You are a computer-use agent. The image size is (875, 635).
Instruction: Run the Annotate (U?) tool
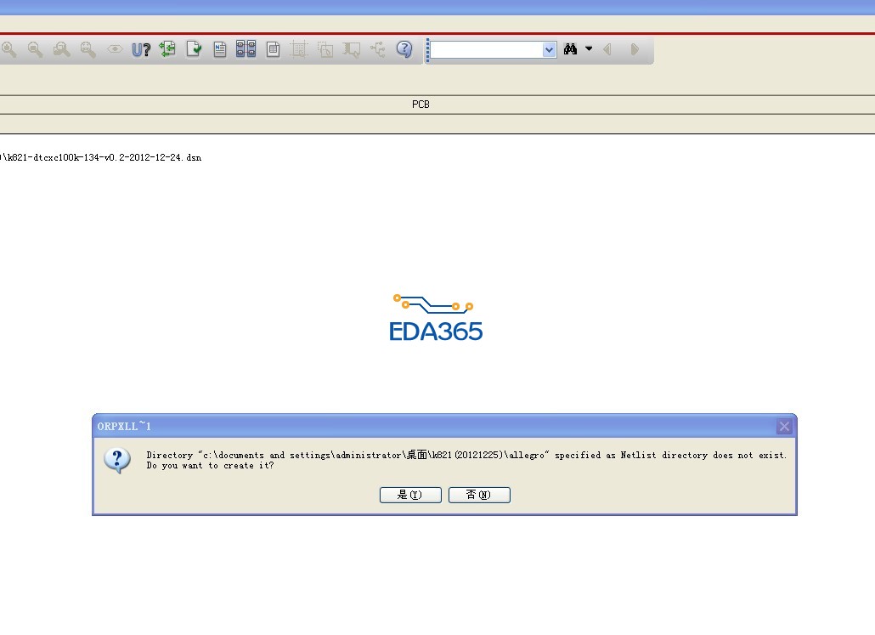point(141,49)
